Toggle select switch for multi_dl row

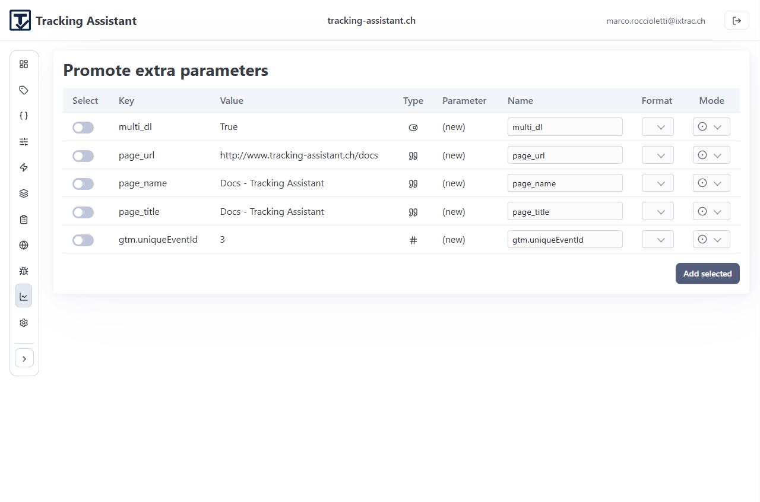click(x=83, y=128)
